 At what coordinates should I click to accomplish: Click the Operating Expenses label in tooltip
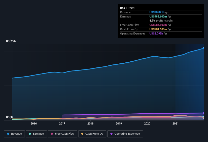[133, 33]
